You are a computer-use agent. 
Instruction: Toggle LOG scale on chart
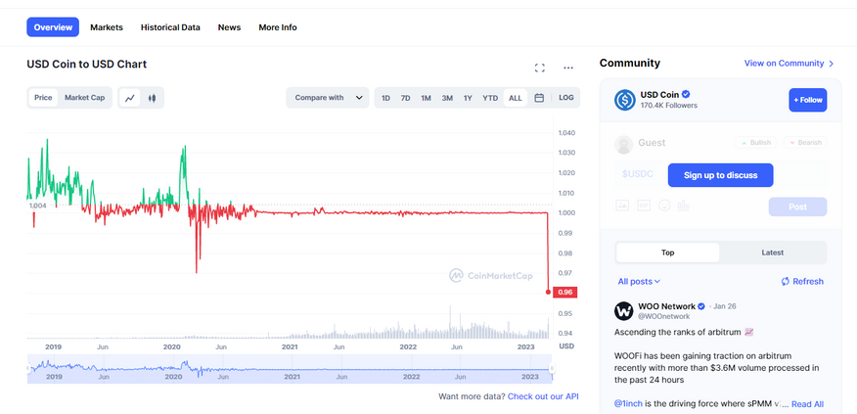pyautogui.click(x=566, y=98)
